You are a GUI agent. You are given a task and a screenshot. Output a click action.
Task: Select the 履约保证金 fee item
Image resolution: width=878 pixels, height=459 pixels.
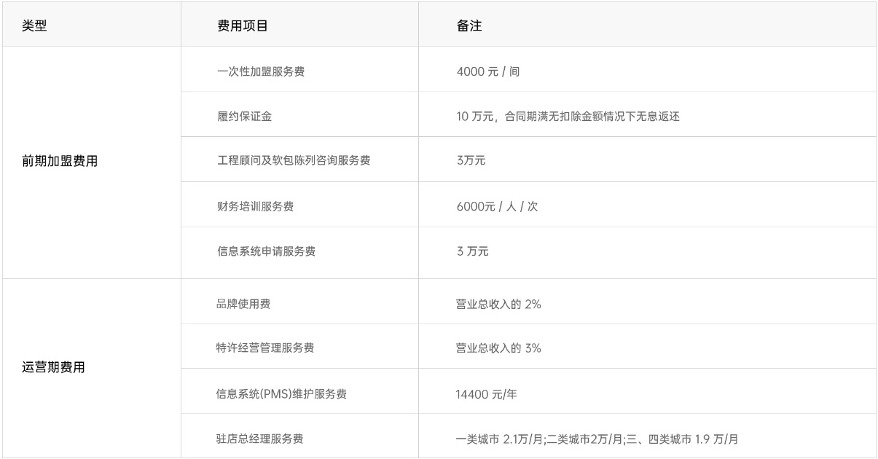244,117
